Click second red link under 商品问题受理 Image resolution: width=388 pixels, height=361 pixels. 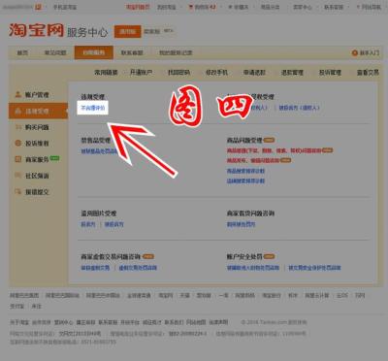253,160
